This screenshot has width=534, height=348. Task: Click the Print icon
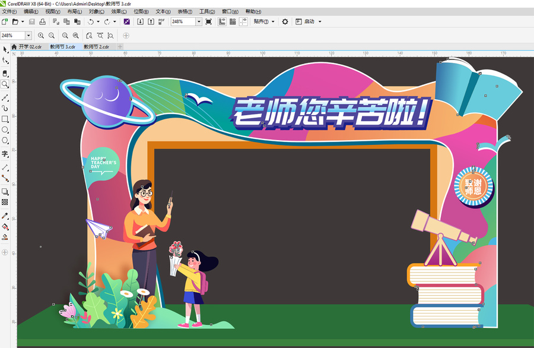[43, 21]
